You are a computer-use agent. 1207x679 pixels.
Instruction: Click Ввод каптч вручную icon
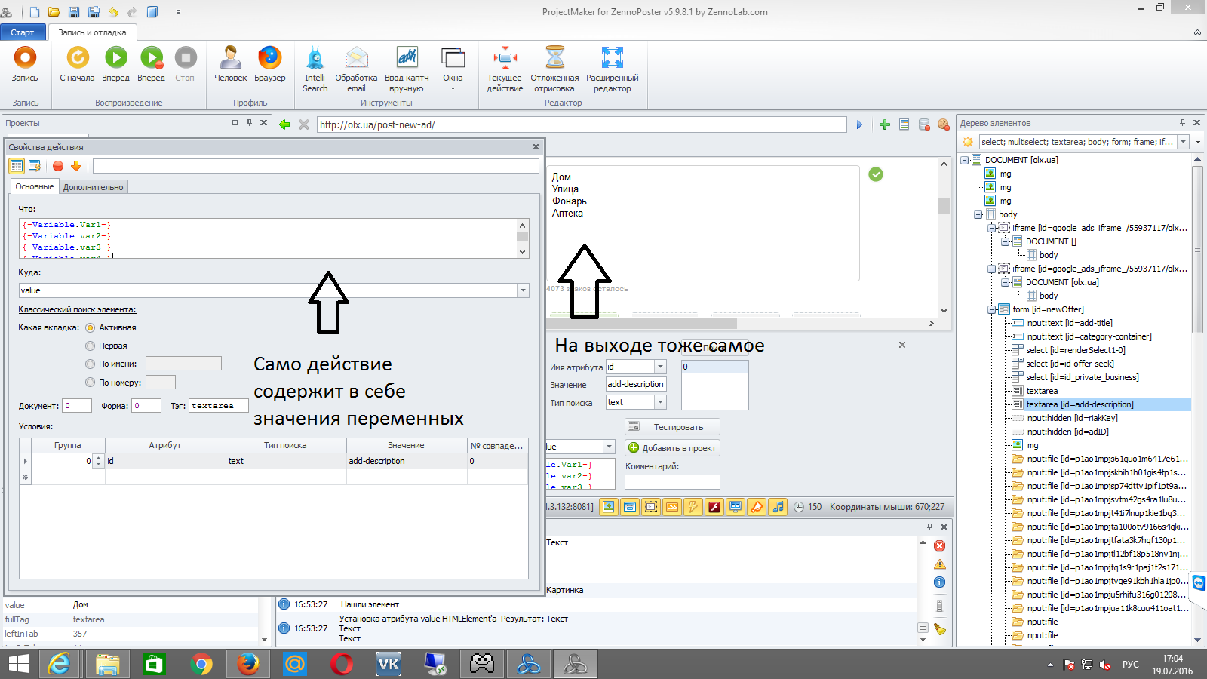coord(407,58)
